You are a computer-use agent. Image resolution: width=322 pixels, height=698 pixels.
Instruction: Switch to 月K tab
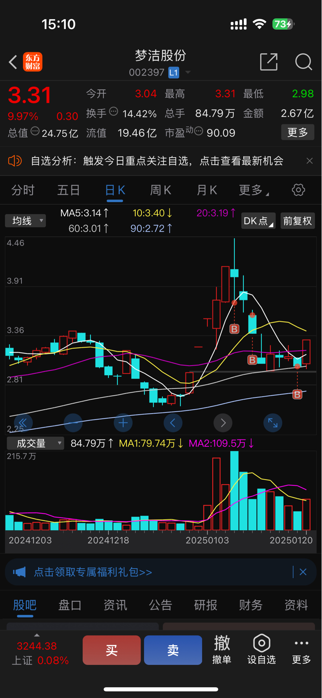tap(207, 190)
